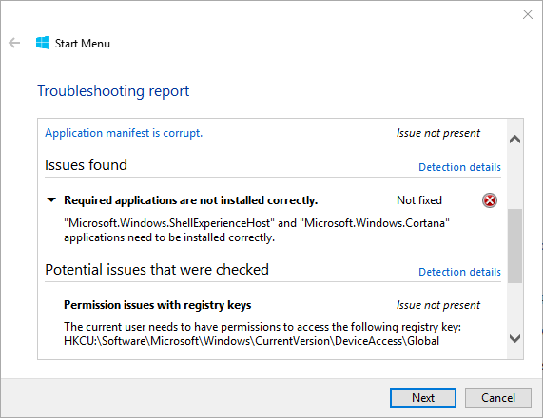Image resolution: width=543 pixels, height=418 pixels.
Task: Click the back arrow icon
Action: tap(14, 43)
